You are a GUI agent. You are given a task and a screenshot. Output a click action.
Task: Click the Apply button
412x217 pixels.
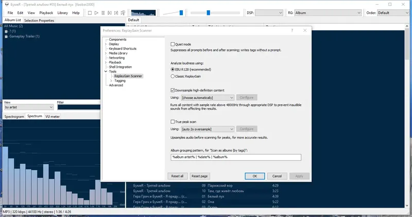299,176
